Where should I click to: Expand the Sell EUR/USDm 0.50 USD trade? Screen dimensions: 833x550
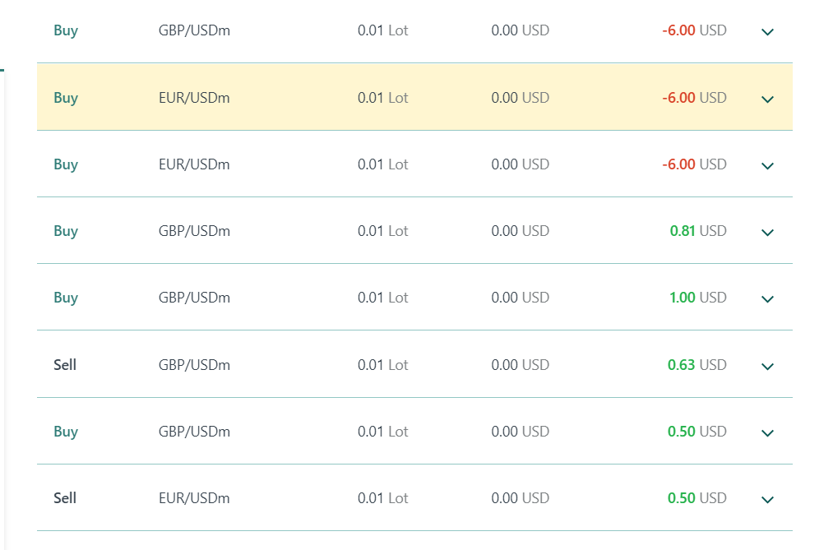pyautogui.click(x=768, y=499)
